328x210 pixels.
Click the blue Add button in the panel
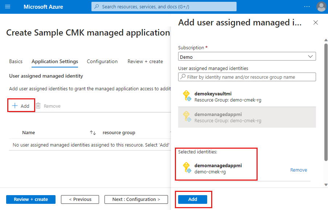click(193, 199)
